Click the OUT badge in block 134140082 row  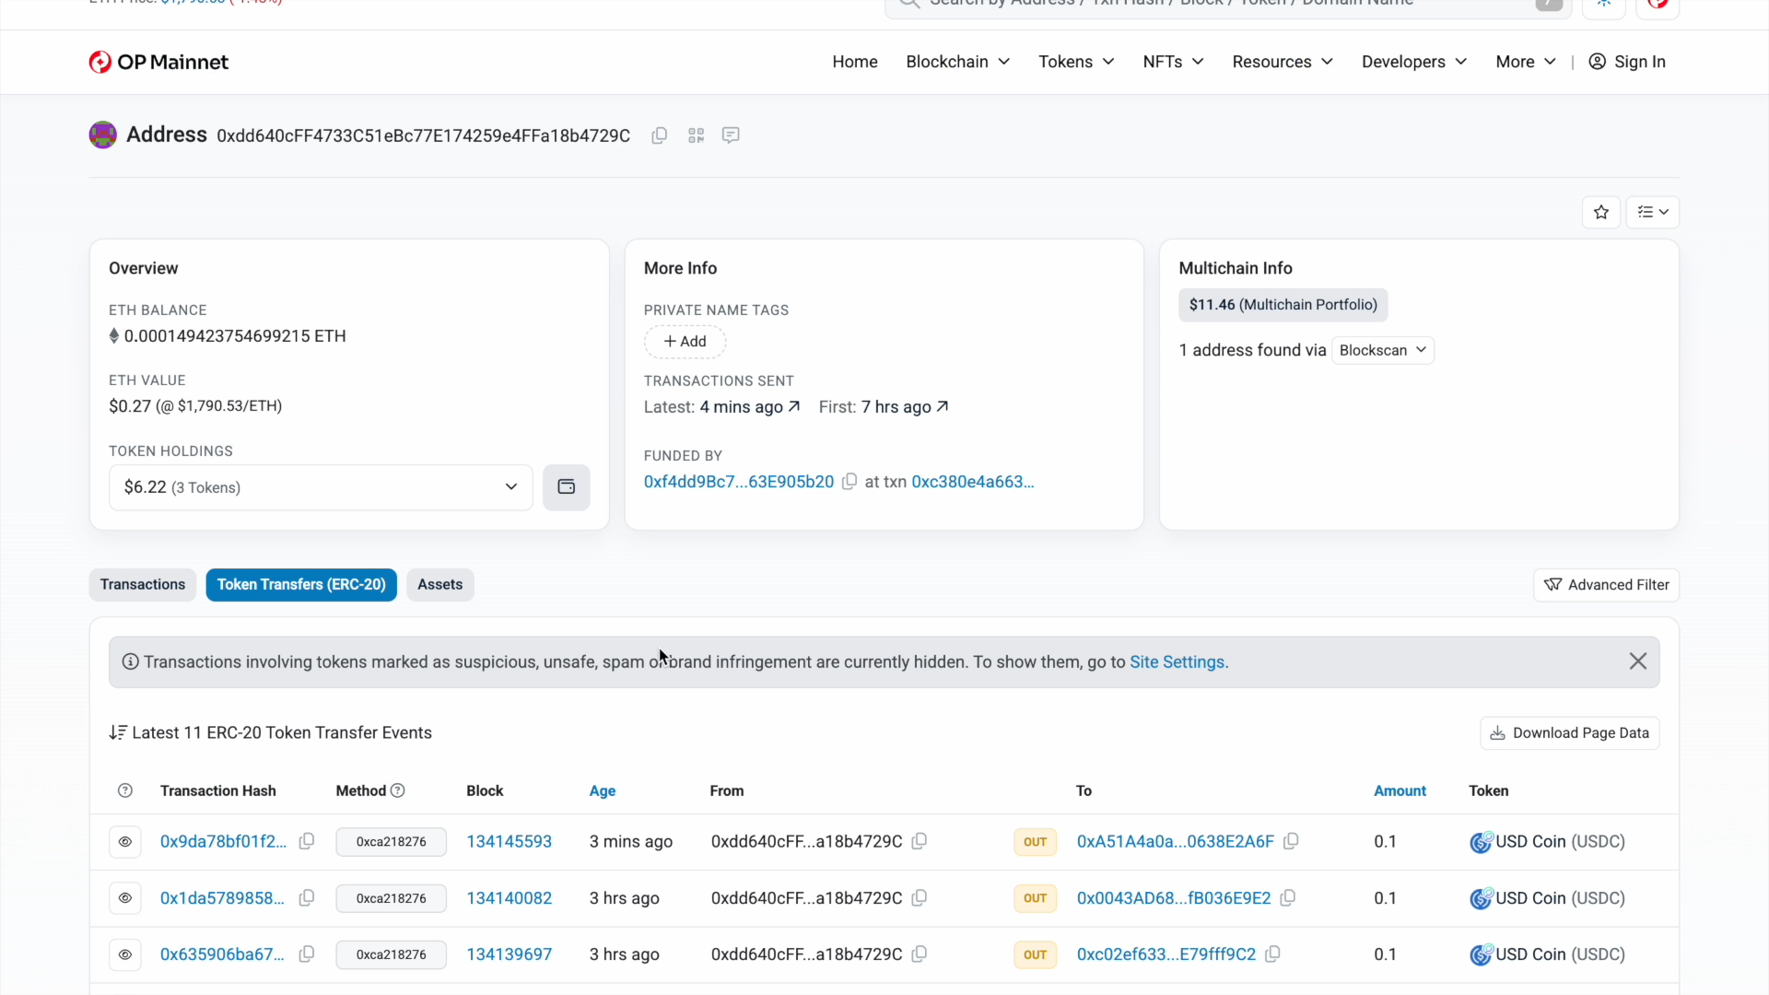tap(1036, 898)
